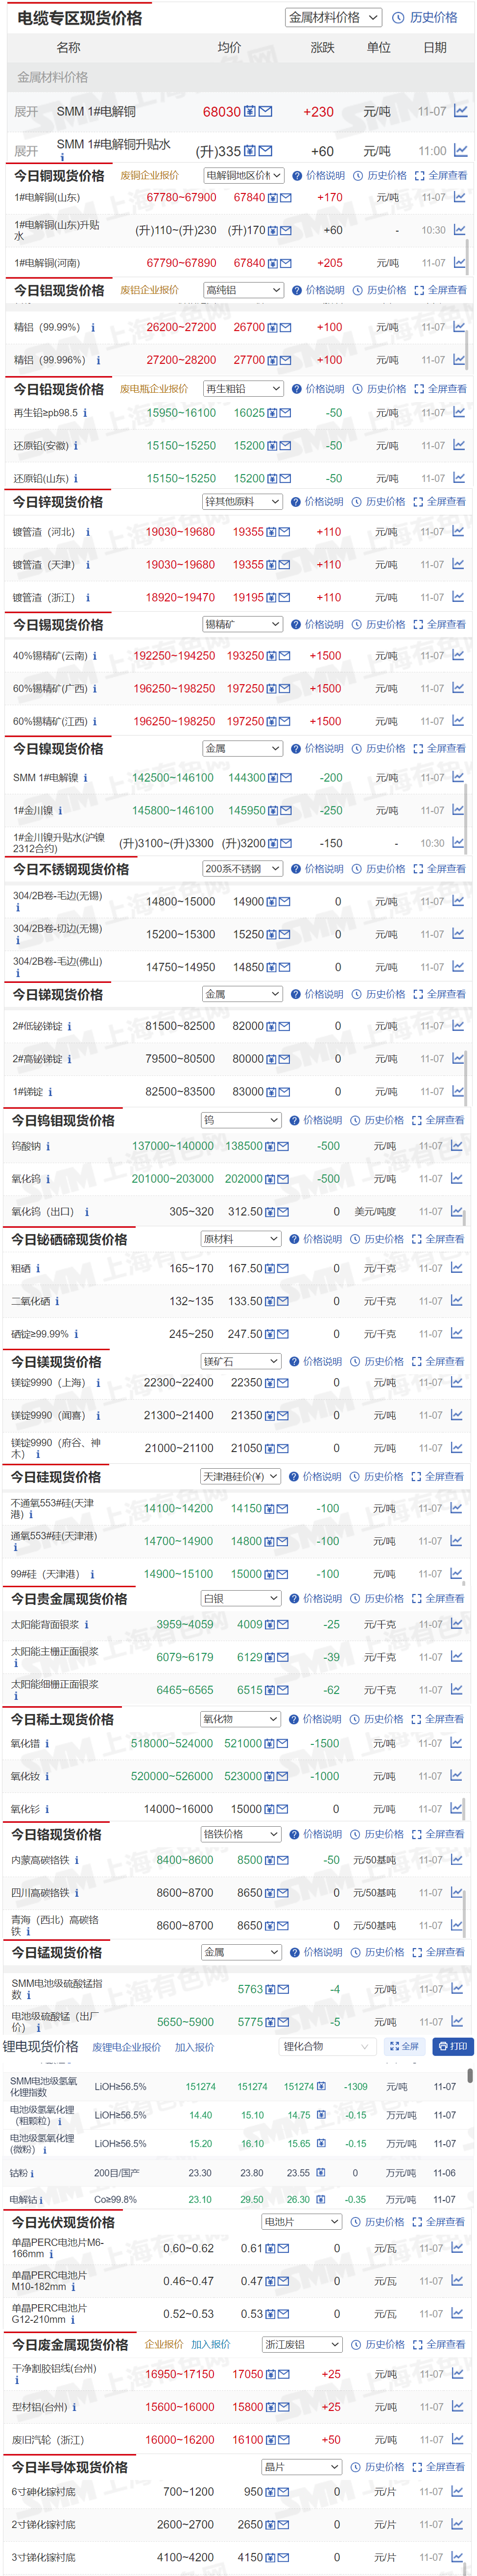Open 历史价格 link at page top
477x2576 pixels.
[x=425, y=17]
